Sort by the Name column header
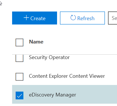The image size is (117, 106). (x=36, y=42)
